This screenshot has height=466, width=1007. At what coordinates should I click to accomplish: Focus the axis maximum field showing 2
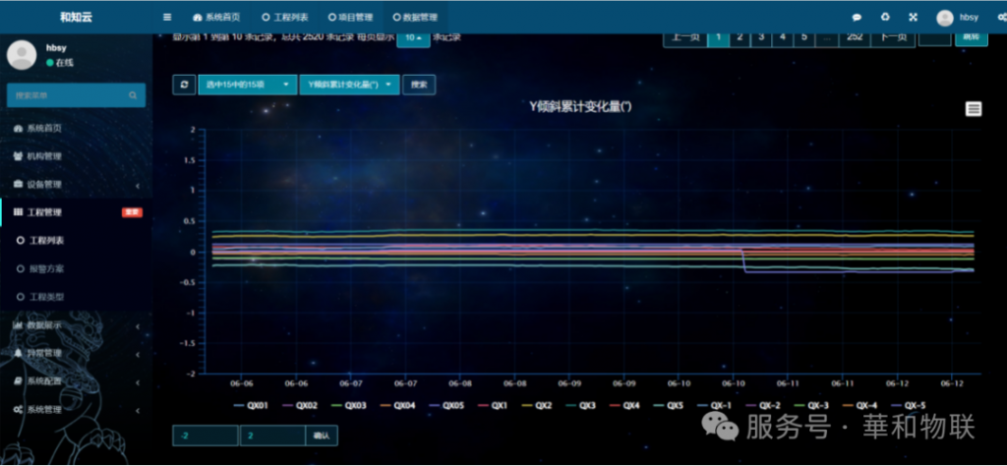point(273,436)
